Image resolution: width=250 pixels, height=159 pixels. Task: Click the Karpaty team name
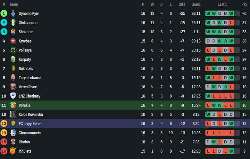tap(25, 60)
